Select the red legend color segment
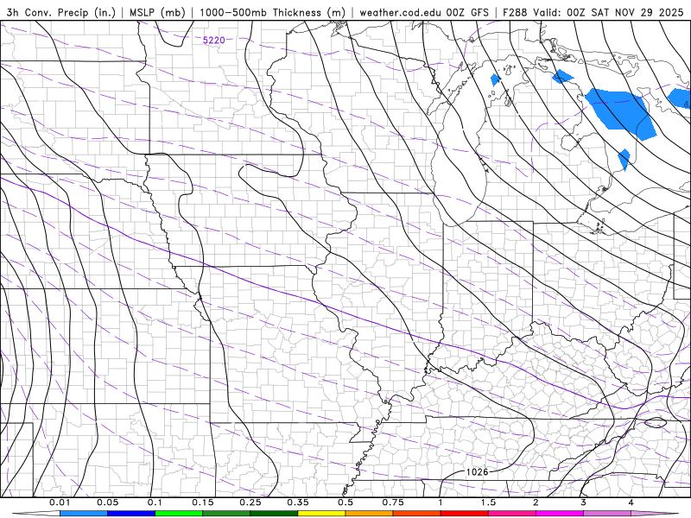Viewport: 691px width, 518px height. pos(464,514)
